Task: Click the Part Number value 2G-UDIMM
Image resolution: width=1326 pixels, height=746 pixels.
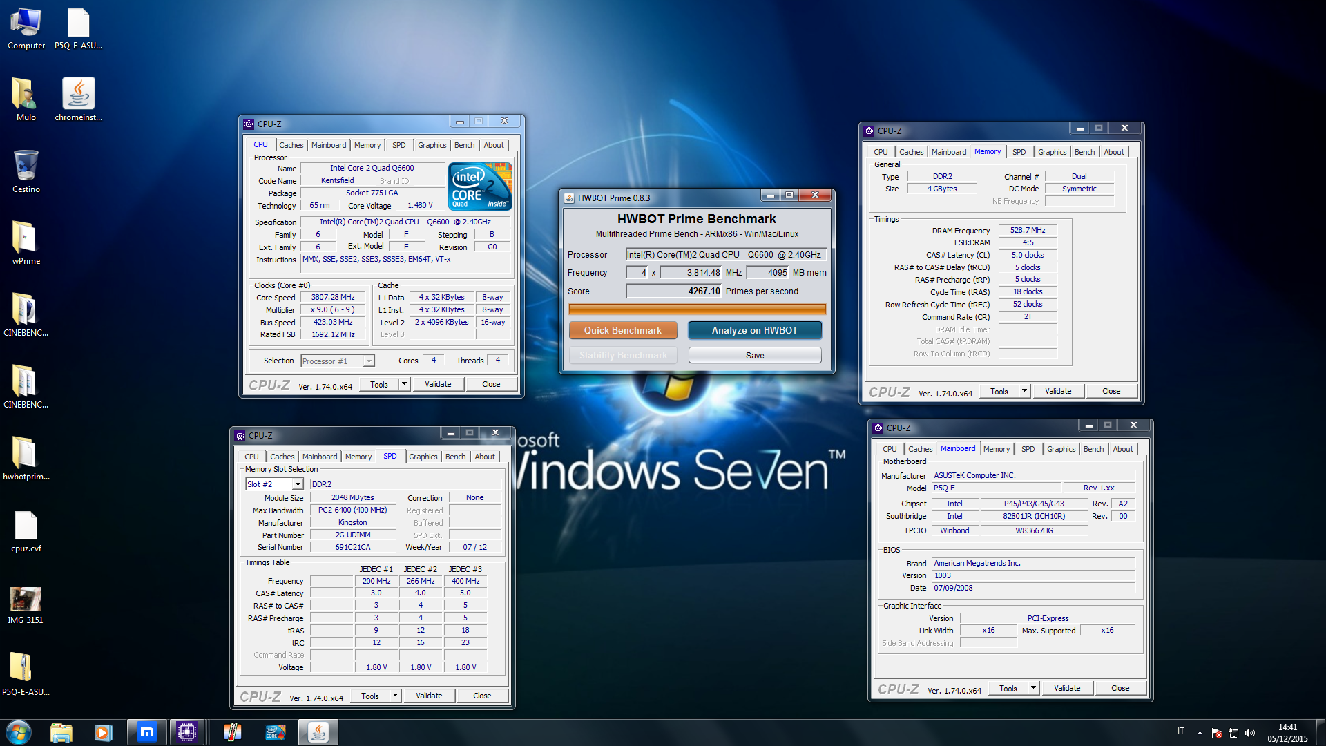Action: point(353,535)
